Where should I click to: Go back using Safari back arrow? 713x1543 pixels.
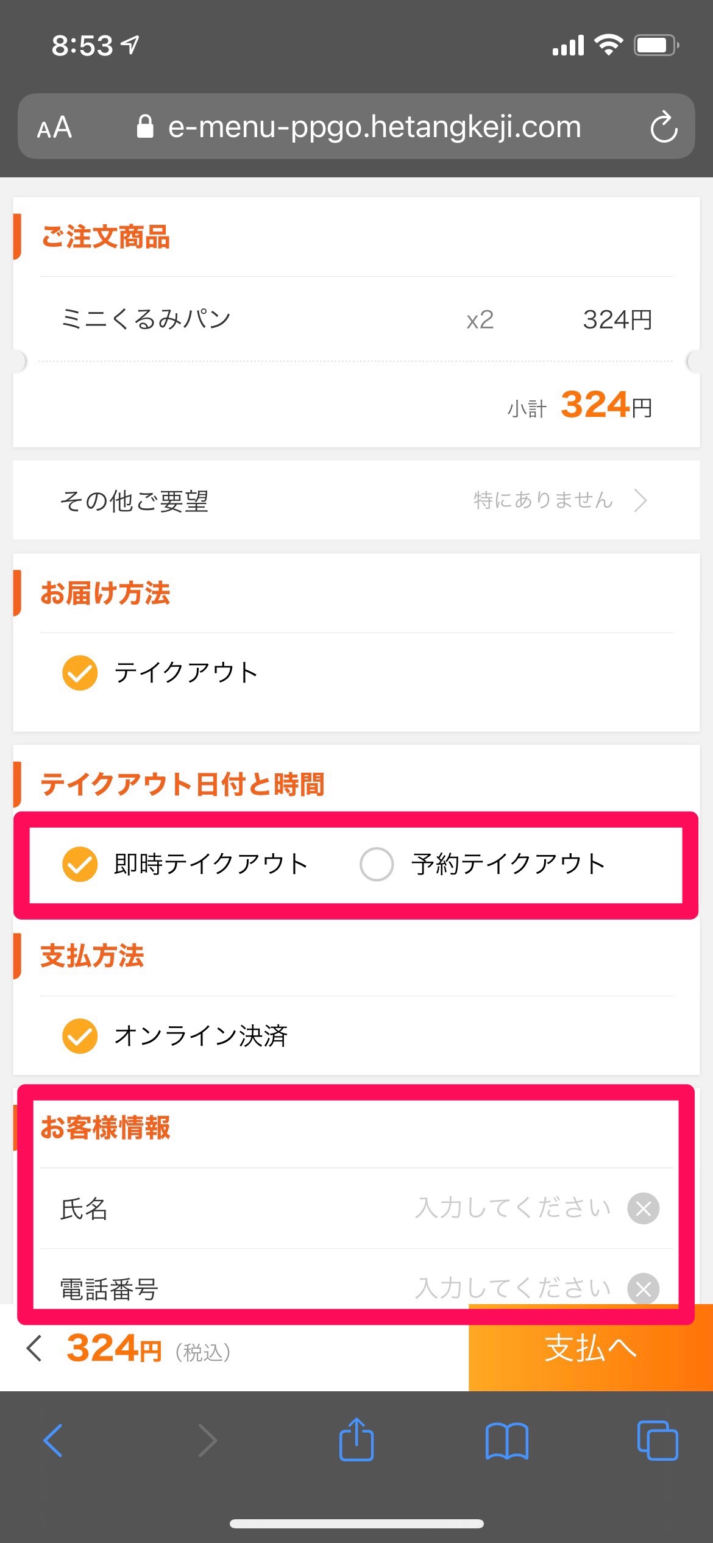[x=54, y=1441]
